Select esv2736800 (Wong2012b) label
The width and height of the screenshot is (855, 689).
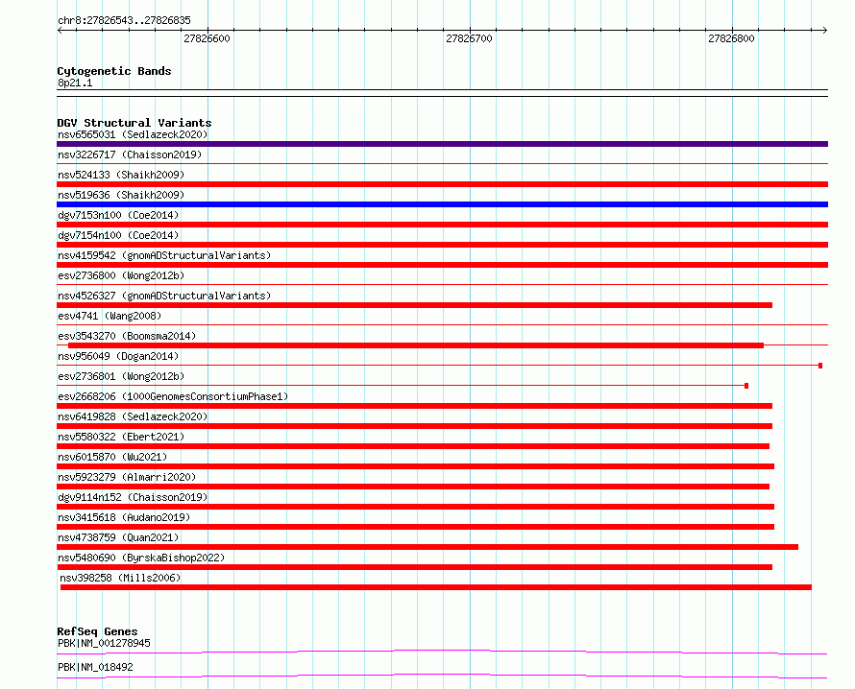(x=121, y=275)
